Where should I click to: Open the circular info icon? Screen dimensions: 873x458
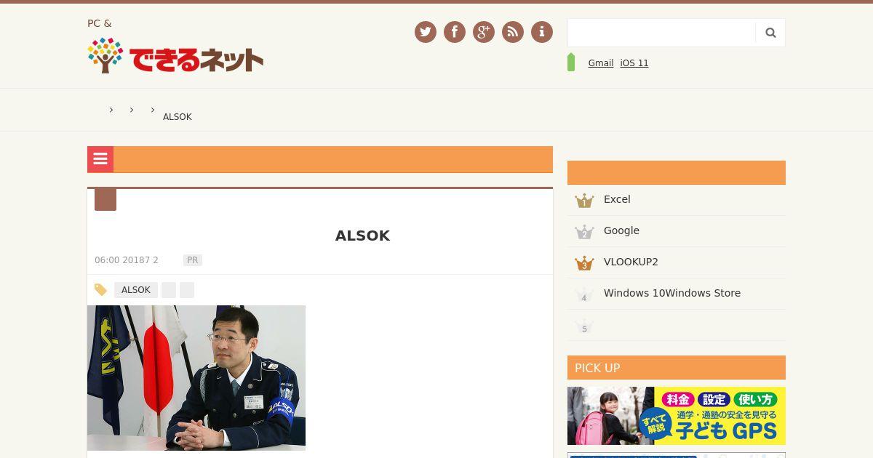click(x=542, y=32)
